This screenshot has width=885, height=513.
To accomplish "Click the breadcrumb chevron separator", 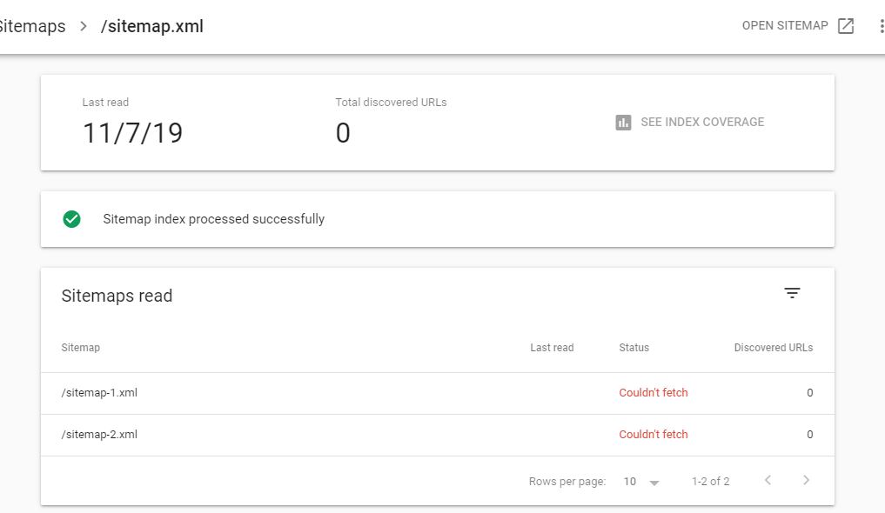I will (84, 26).
